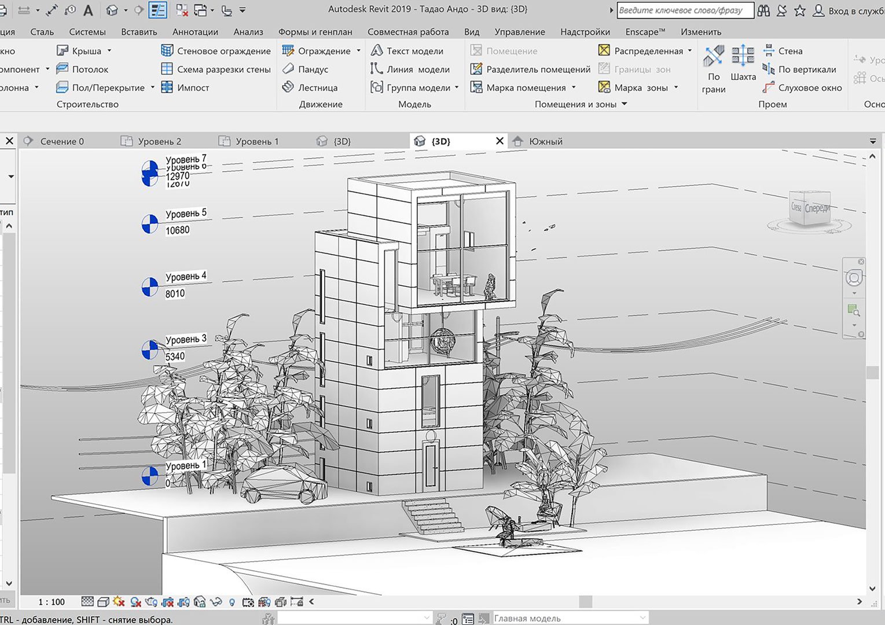Image resolution: width=885 pixels, height=625 pixels.
Task: Click the Text (A) tool in quick access toolbar
Action: click(88, 10)
